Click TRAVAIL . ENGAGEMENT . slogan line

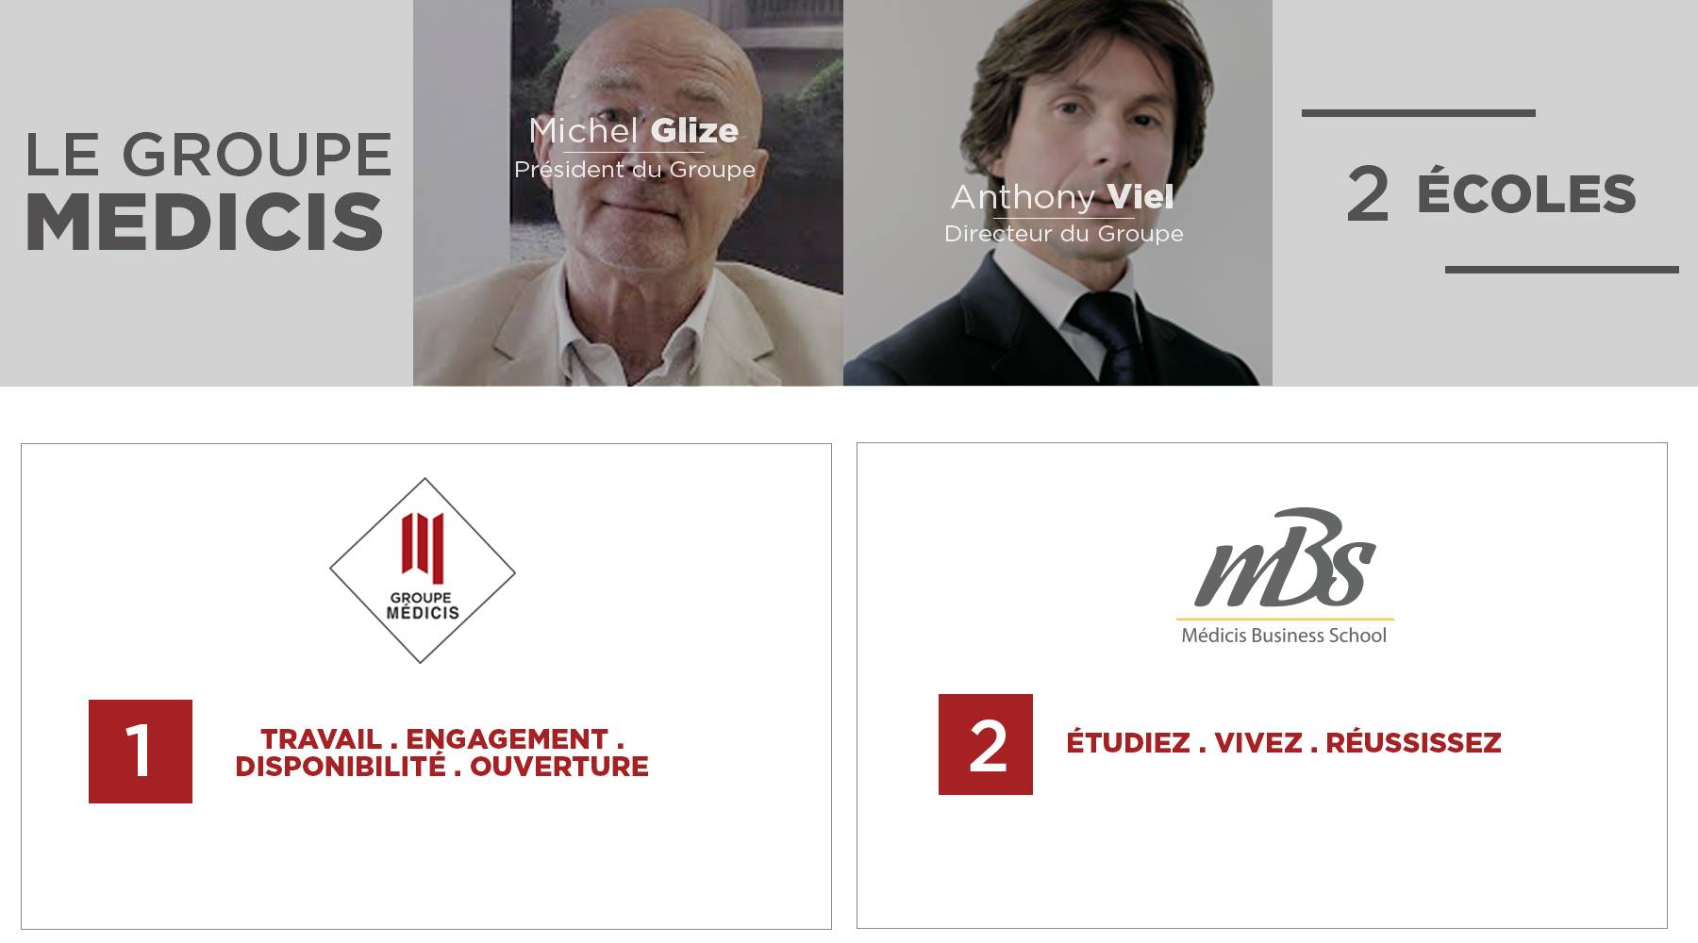[442, 738]
